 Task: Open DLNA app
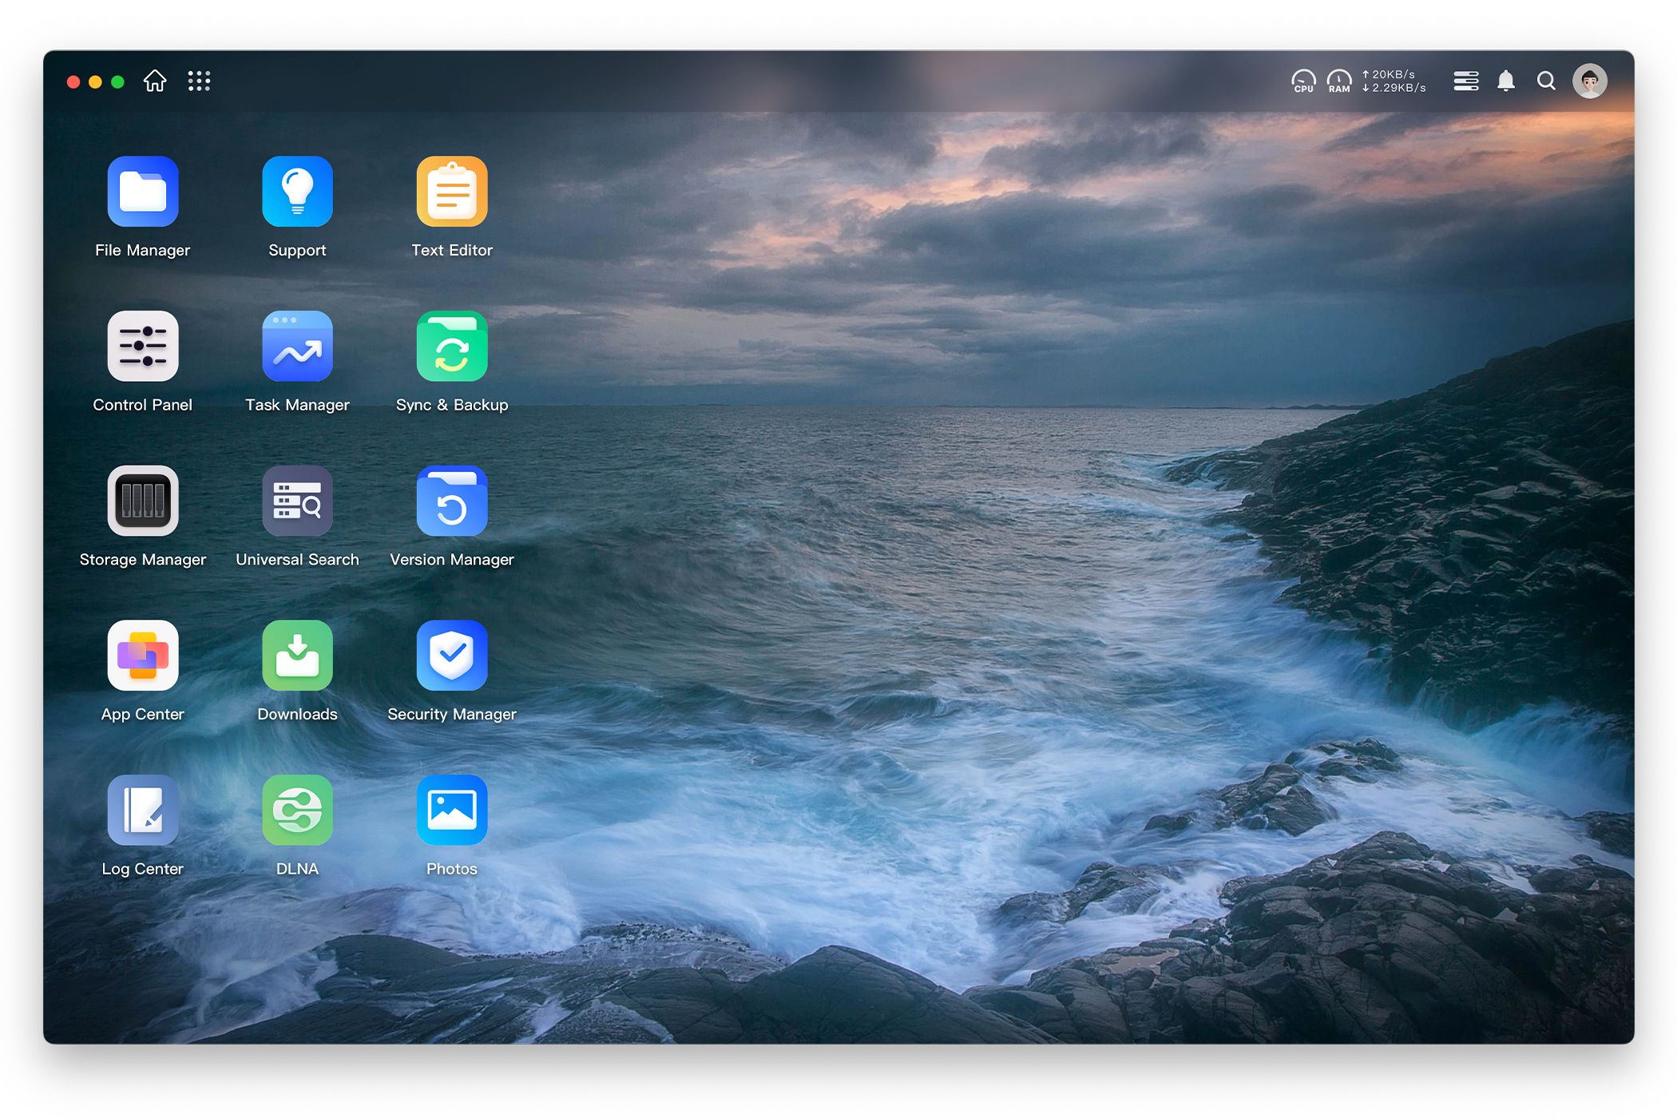pyautogui.click(x=297, y=808)
